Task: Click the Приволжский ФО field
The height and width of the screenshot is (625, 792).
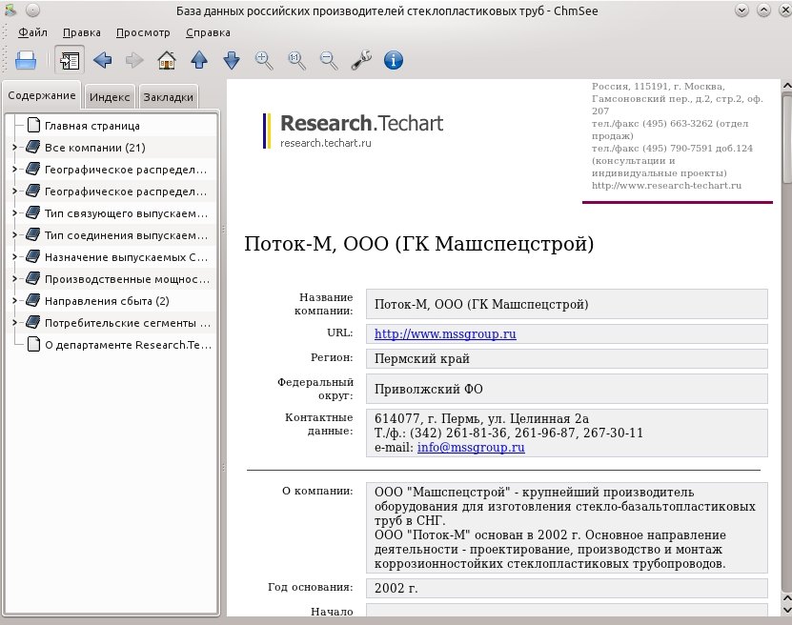Action: (567, 389)
